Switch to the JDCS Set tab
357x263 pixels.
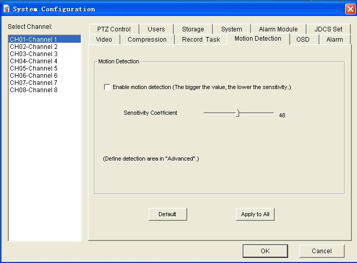tap(328, 29)
